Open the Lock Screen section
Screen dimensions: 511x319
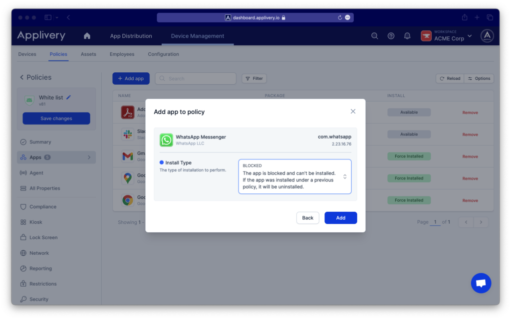tap(56, 237)
